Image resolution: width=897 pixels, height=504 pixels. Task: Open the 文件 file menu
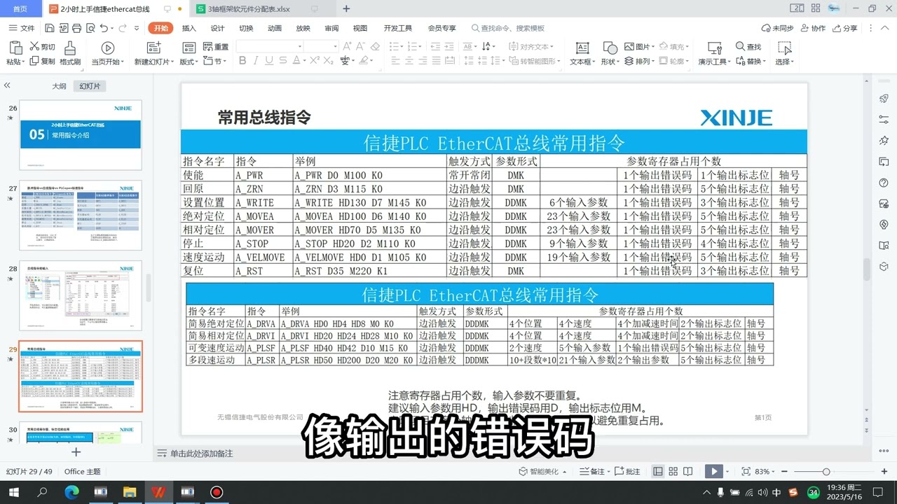(22, 28)
